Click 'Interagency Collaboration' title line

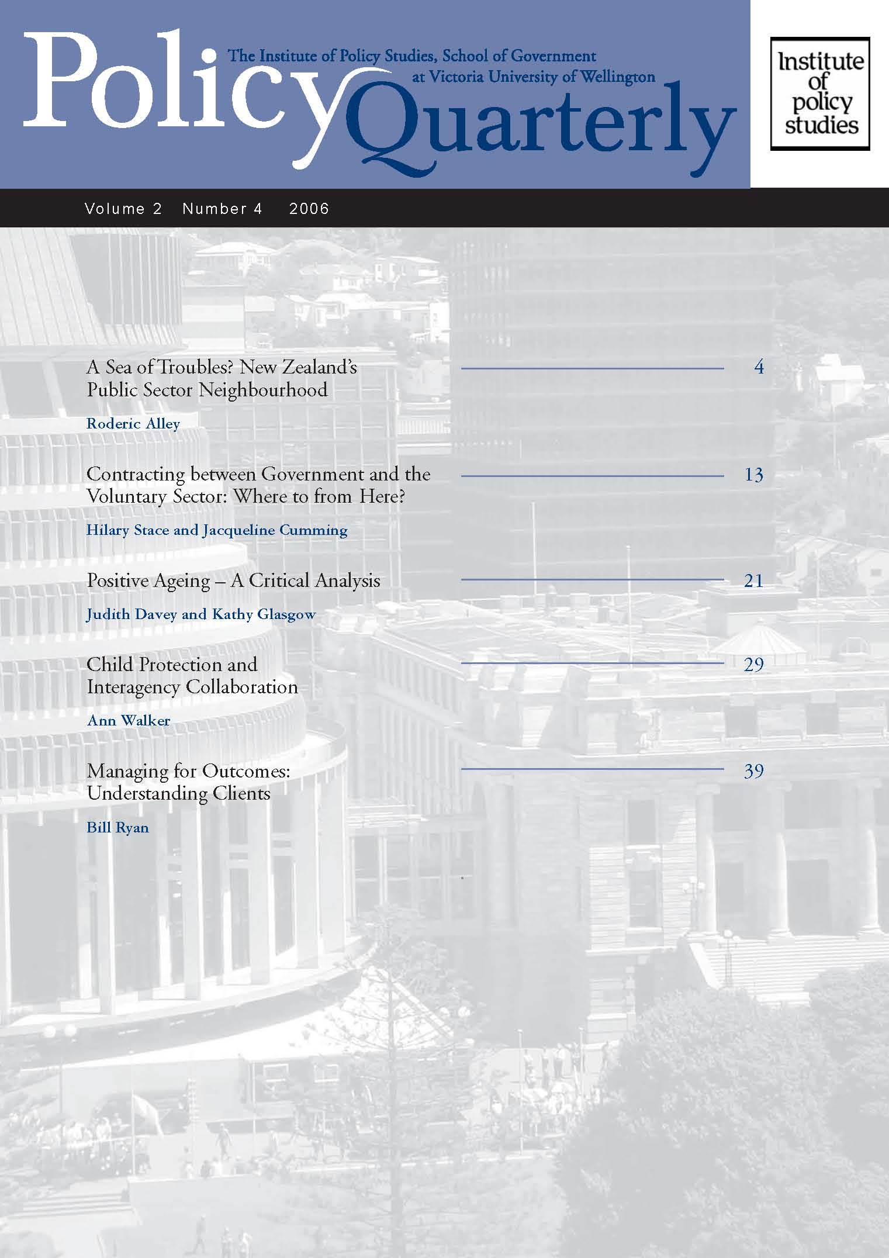(x=192, y=687)
